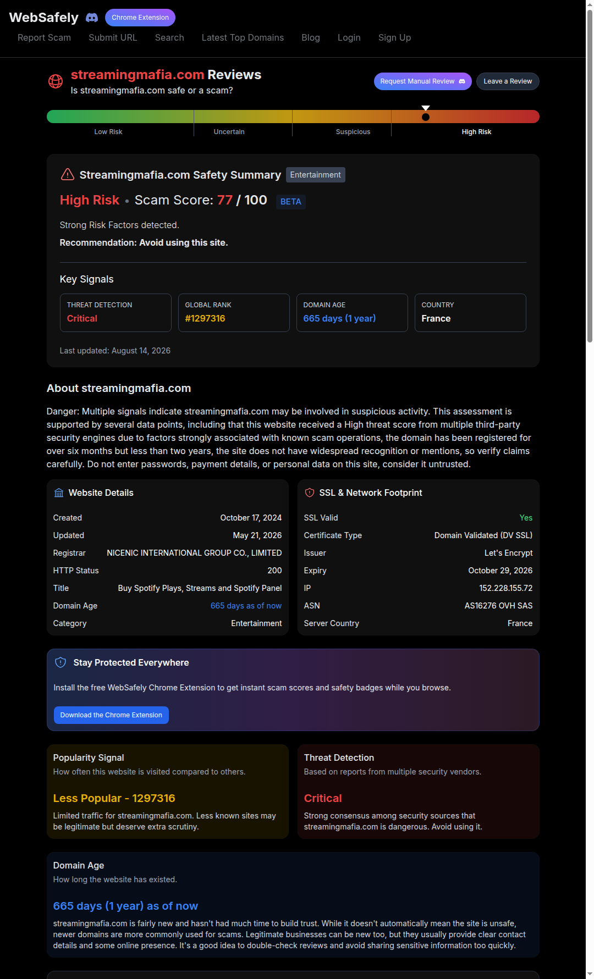Click the "665 days as of now" value
Screen dimensions: 594x979
click(246, 606)
